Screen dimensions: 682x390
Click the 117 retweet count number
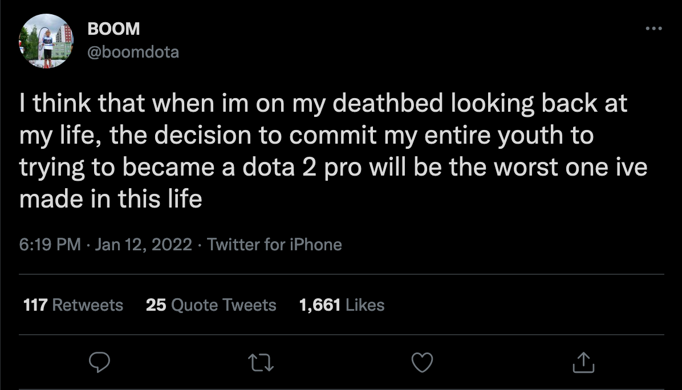(35, 305)
